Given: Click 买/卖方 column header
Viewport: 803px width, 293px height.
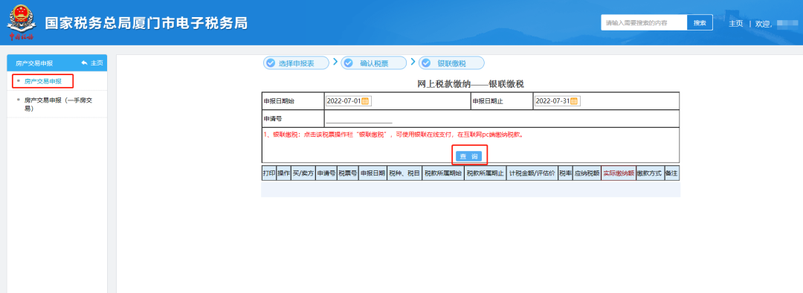Looking at the screenshot, I should point(303,173).
